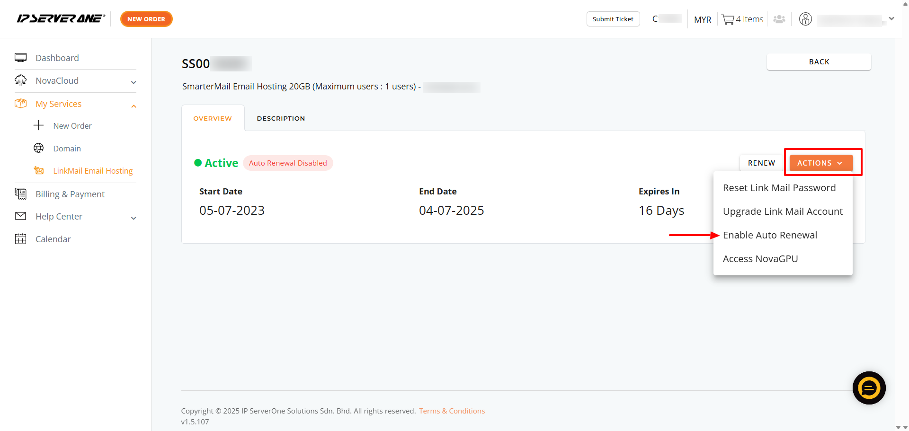Screen dimensions: 909x431
Task: Click the Billing & Payment invoice icon
Action: coord(20,194)
